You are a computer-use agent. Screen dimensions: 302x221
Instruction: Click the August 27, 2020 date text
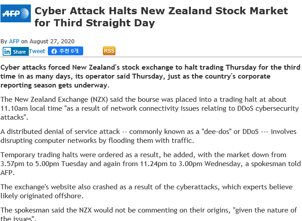[52, 42]
